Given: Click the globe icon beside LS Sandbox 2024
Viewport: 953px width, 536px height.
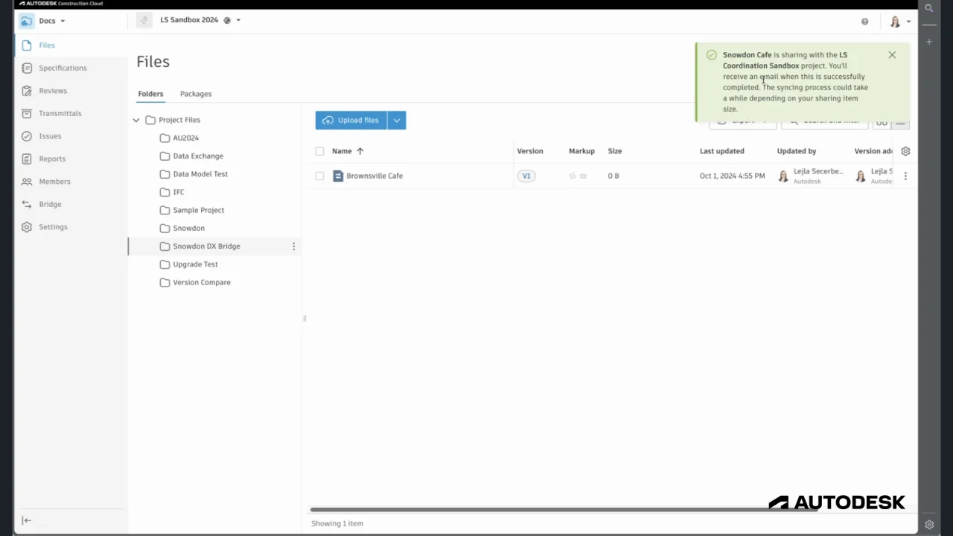Looking at the screenshot, I should [227, 20].
